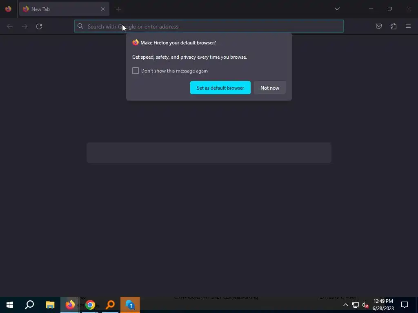Screen dimensions: 418x313
Task: Click Set as default browser
Action: point(220,88)
